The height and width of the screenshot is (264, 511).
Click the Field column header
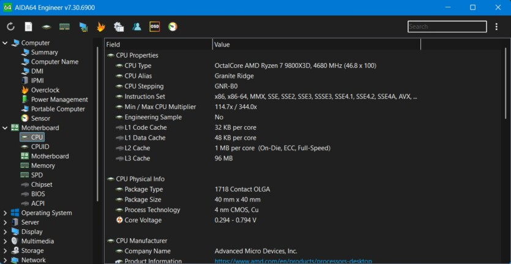[159, 45]
